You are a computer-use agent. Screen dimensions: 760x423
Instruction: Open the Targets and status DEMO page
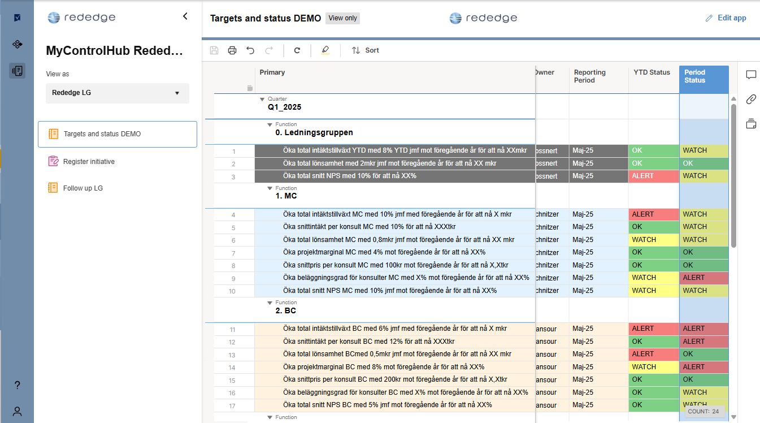click(x=118, y=134)
